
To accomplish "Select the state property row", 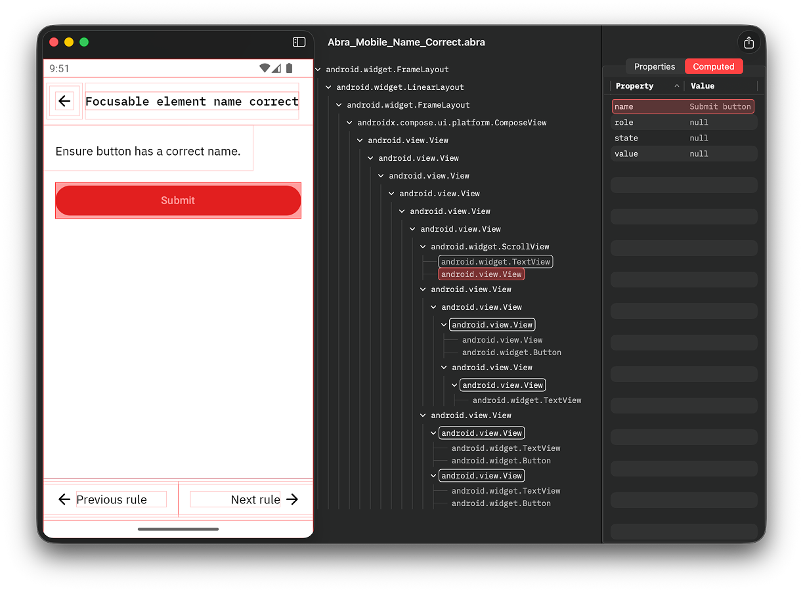I will coord(684,138).
